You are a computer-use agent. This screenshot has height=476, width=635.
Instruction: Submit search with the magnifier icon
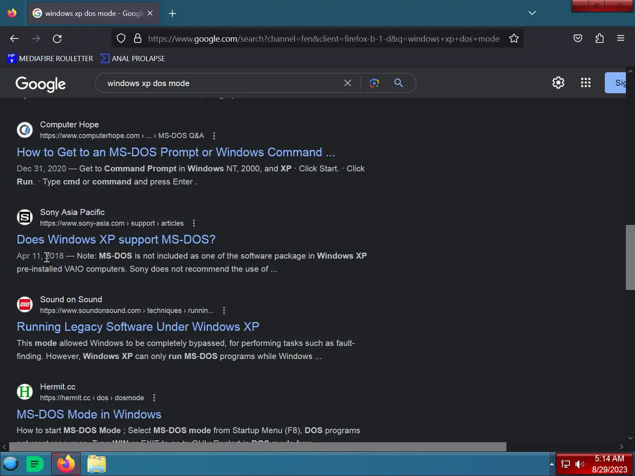398,83
